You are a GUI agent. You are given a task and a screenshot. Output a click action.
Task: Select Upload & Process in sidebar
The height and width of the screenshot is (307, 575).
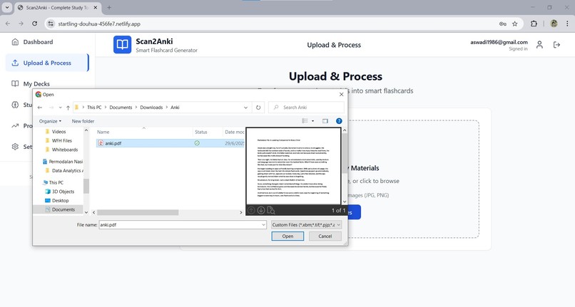point(47,63)
